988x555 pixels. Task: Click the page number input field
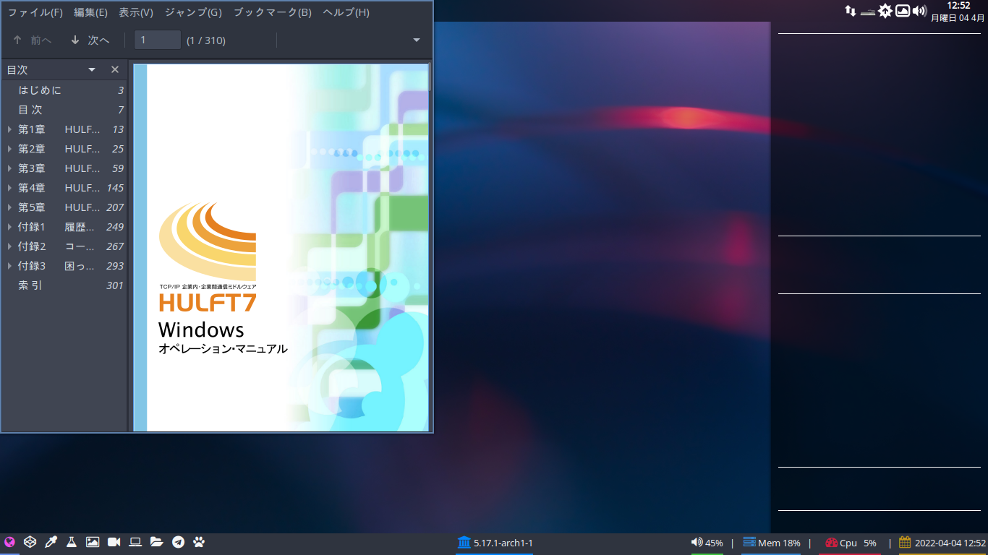click(x=158, y=40)
